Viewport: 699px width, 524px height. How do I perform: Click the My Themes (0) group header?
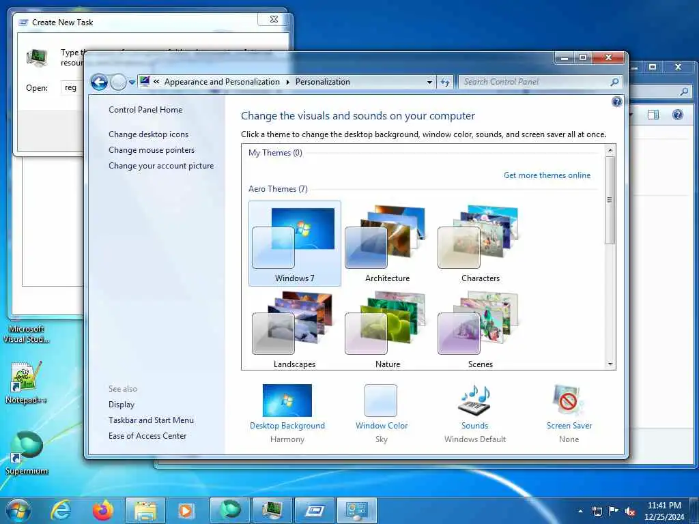[275, 153]
